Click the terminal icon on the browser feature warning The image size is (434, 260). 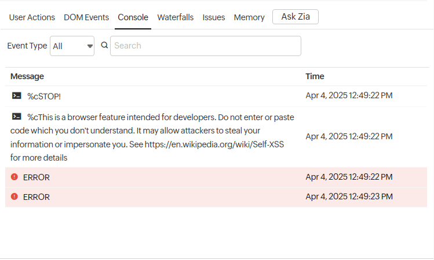[x=16, y=117]
